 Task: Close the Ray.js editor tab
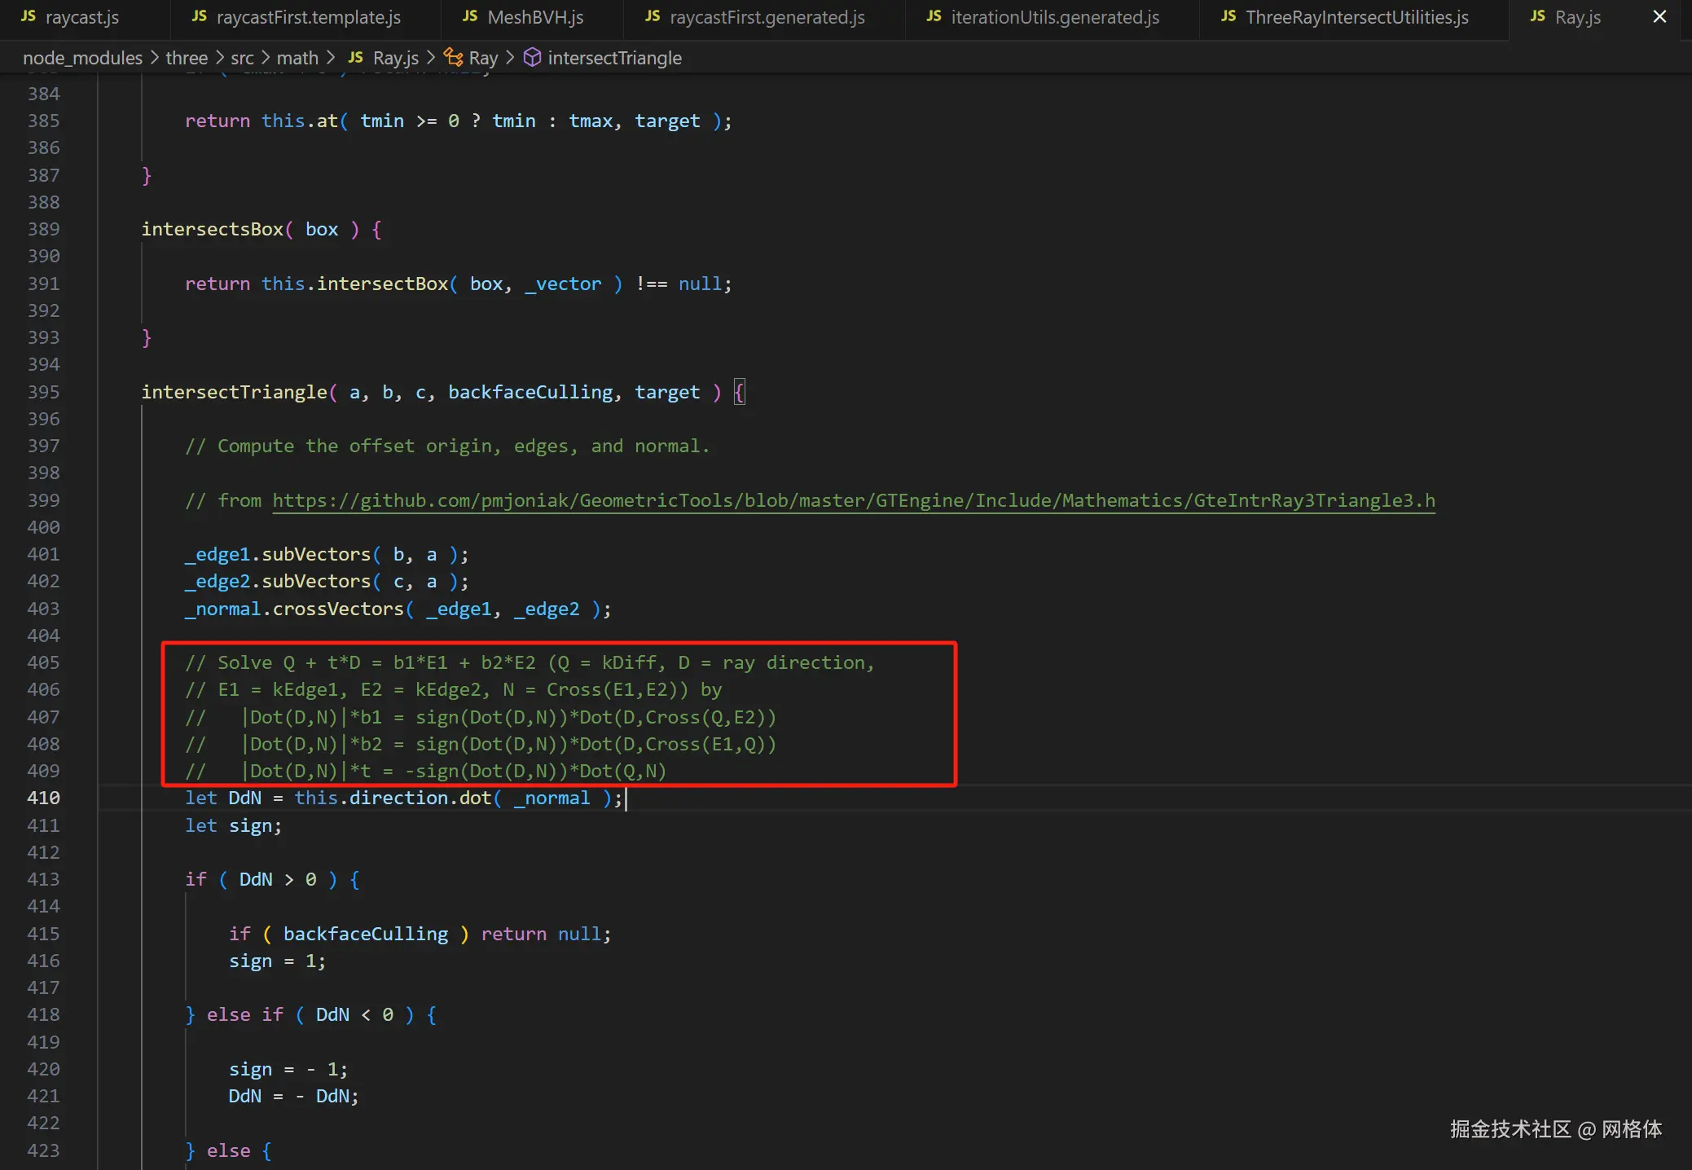pos(1659,16)
